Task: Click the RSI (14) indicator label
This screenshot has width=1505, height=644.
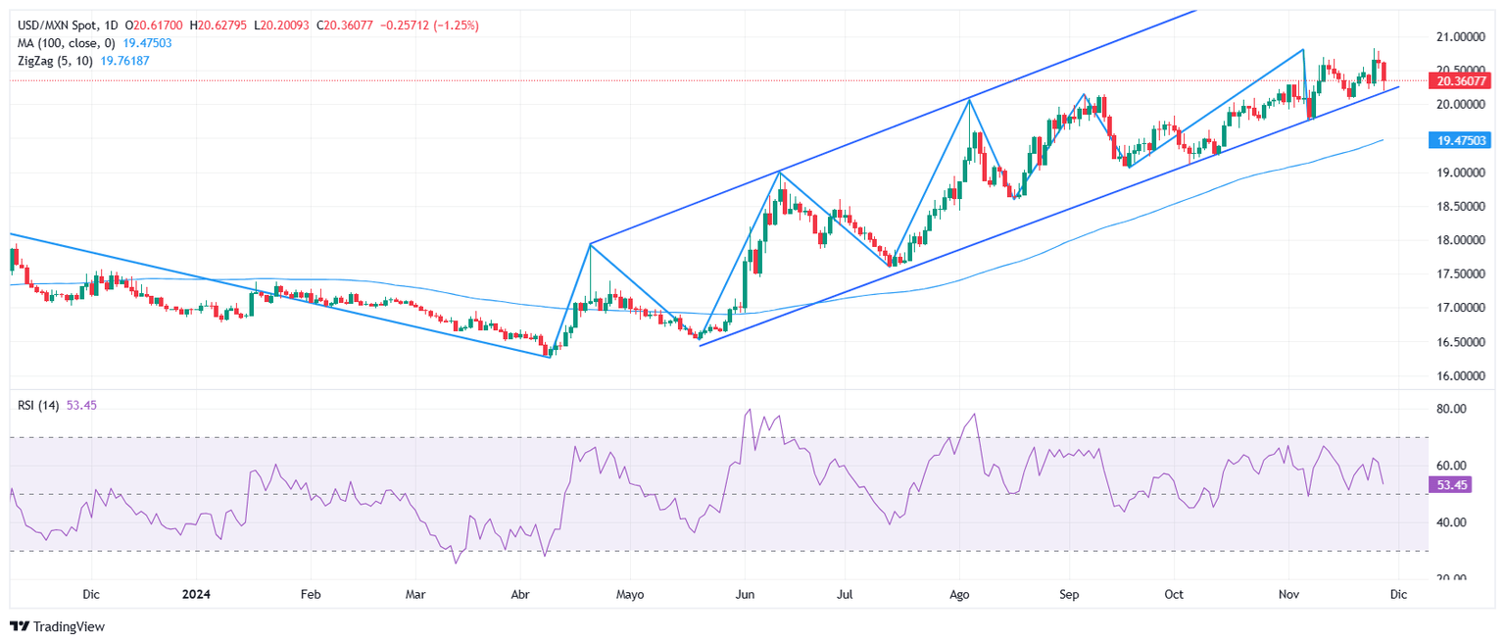Action: (39, 406)
